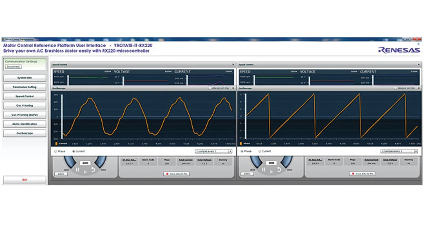Click right panel Flags readout
The image size is (424, 227).
click(x=353, y=161)
